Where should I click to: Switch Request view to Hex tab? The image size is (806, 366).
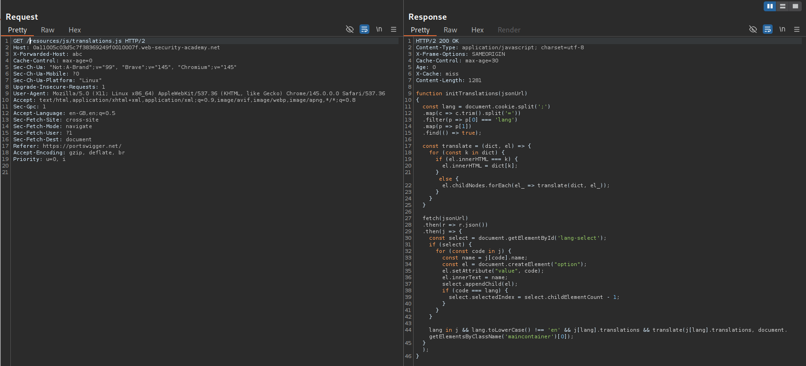point(75,30)
